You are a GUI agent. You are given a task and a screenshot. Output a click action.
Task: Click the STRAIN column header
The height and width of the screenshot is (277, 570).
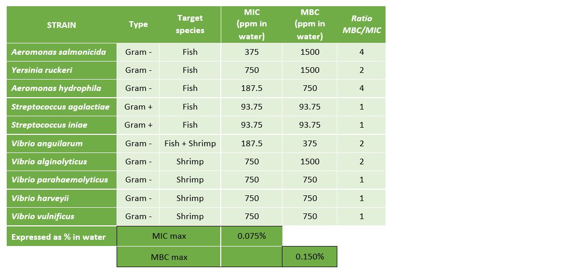coord(61,25)
